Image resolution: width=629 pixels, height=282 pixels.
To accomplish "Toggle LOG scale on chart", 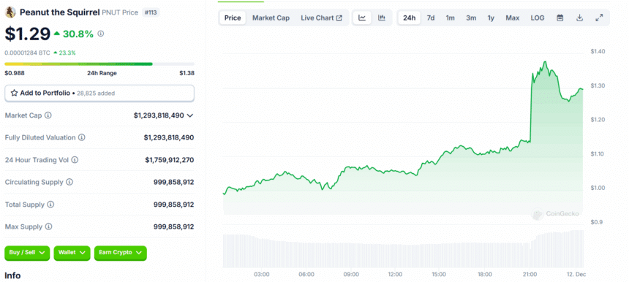I will 538,18.
